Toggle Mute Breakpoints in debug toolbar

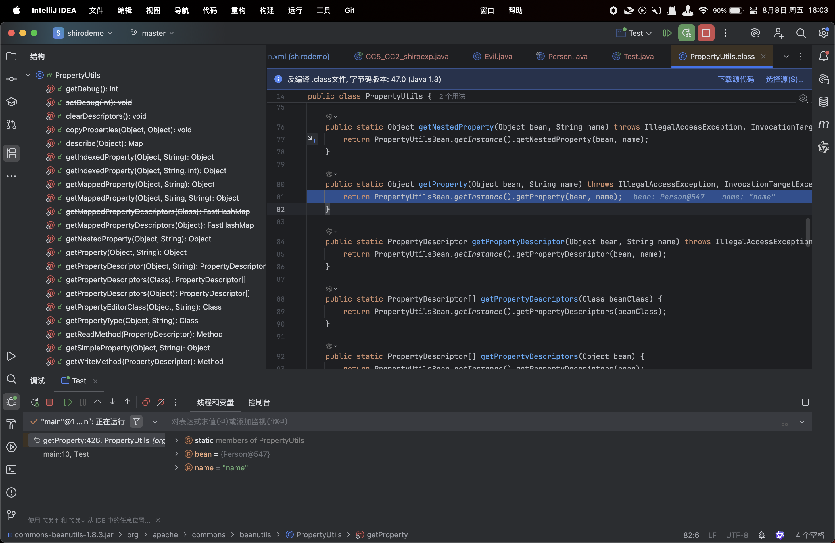[161, 402]
